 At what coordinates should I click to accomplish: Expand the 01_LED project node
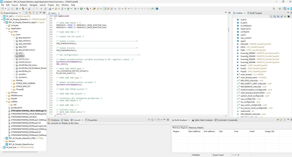[x=2, y=16]
